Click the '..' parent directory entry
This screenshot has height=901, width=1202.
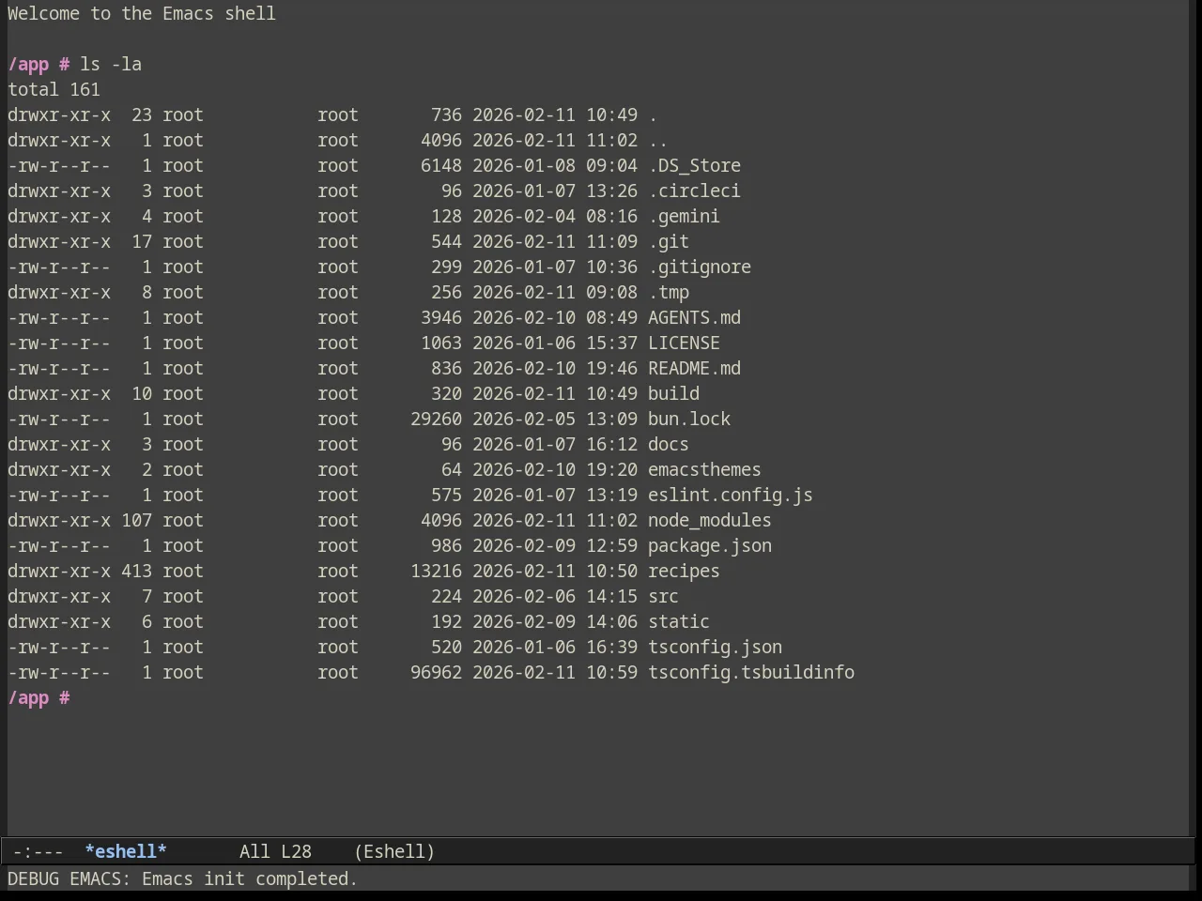(x=658, y=141)
